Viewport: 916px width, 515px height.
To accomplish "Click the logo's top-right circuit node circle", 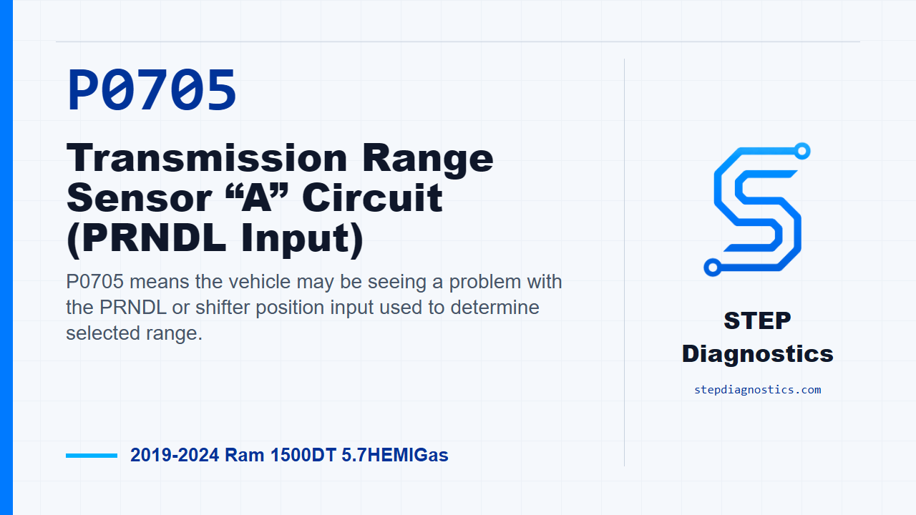I will [802, 151].
